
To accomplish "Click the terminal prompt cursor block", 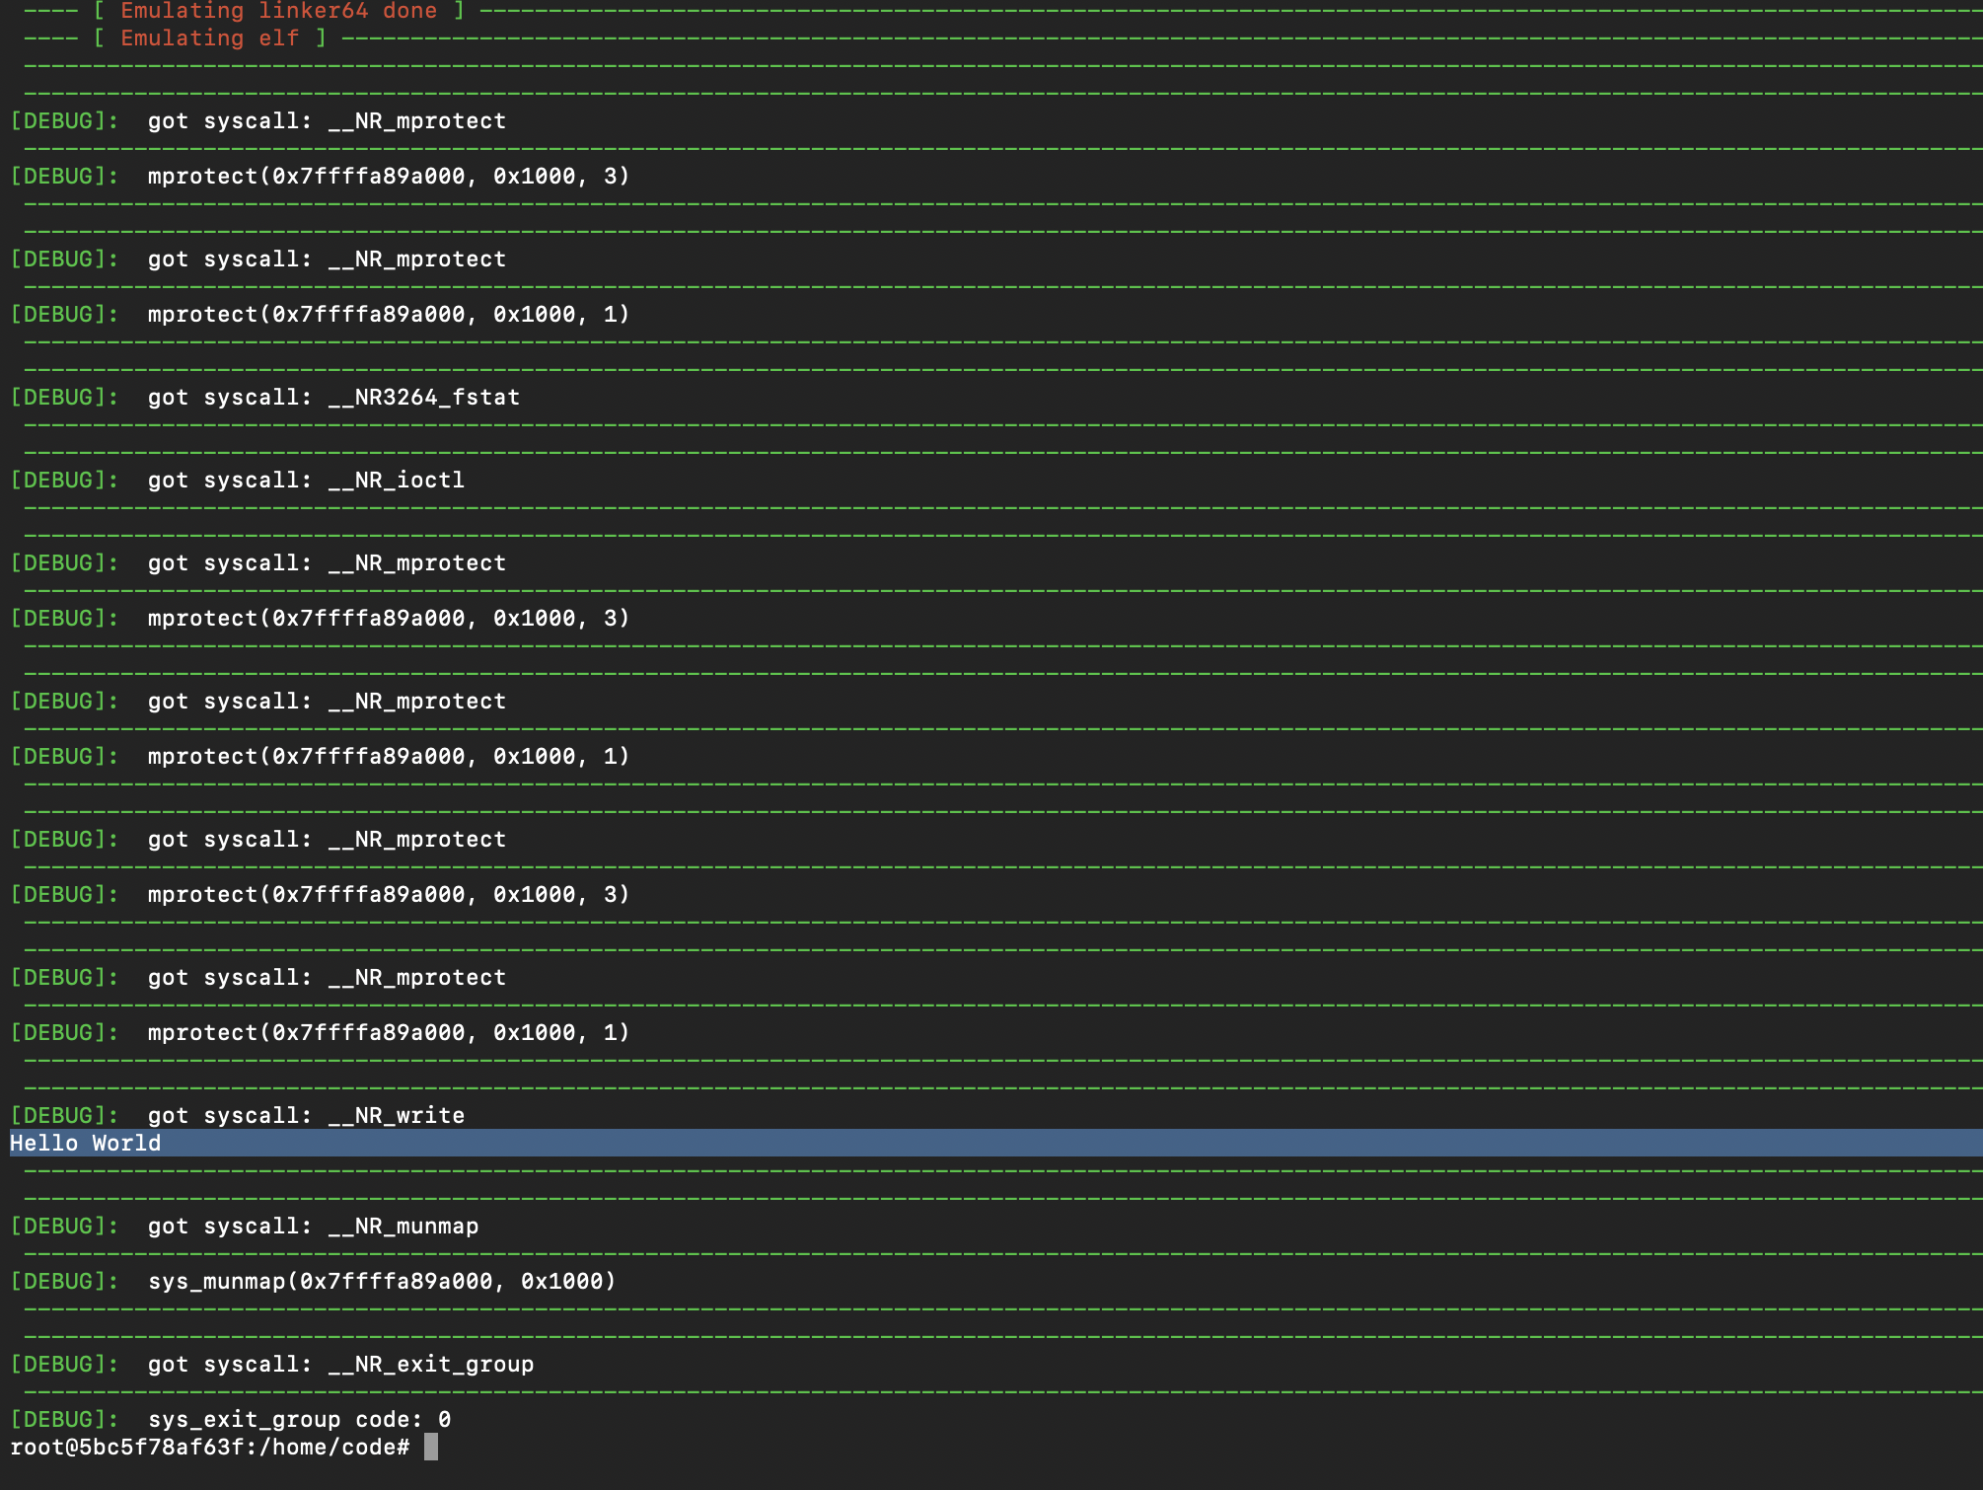I will (x=431, y=1447).
